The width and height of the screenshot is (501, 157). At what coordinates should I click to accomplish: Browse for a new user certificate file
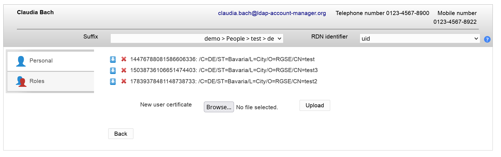tap(219, 107)
